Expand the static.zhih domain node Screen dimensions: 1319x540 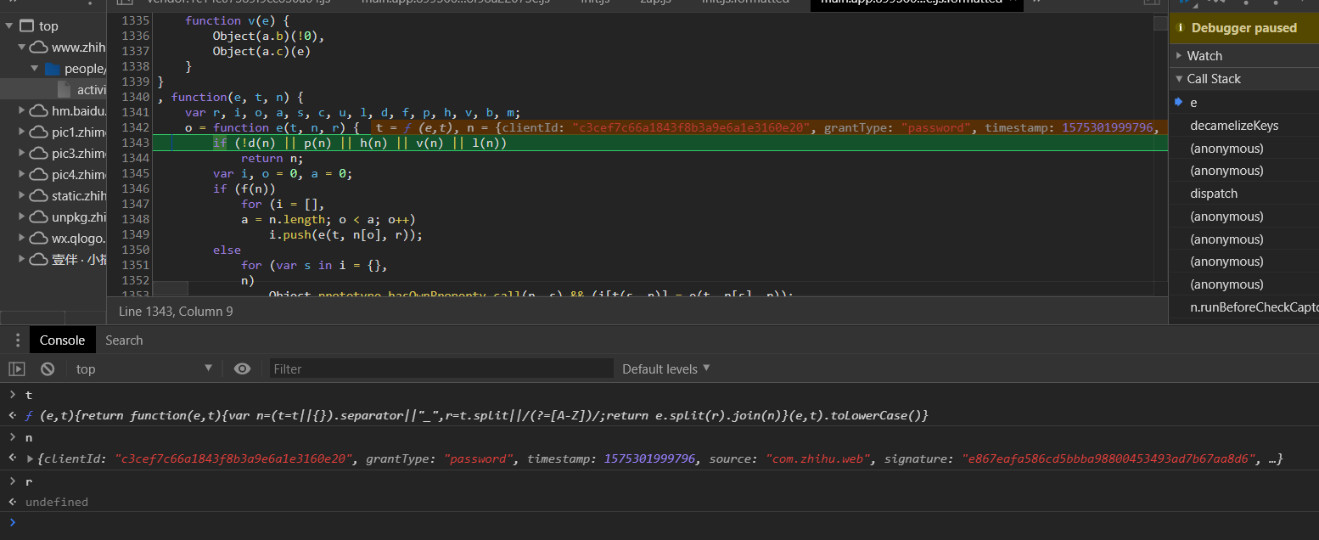coord(22,195)
